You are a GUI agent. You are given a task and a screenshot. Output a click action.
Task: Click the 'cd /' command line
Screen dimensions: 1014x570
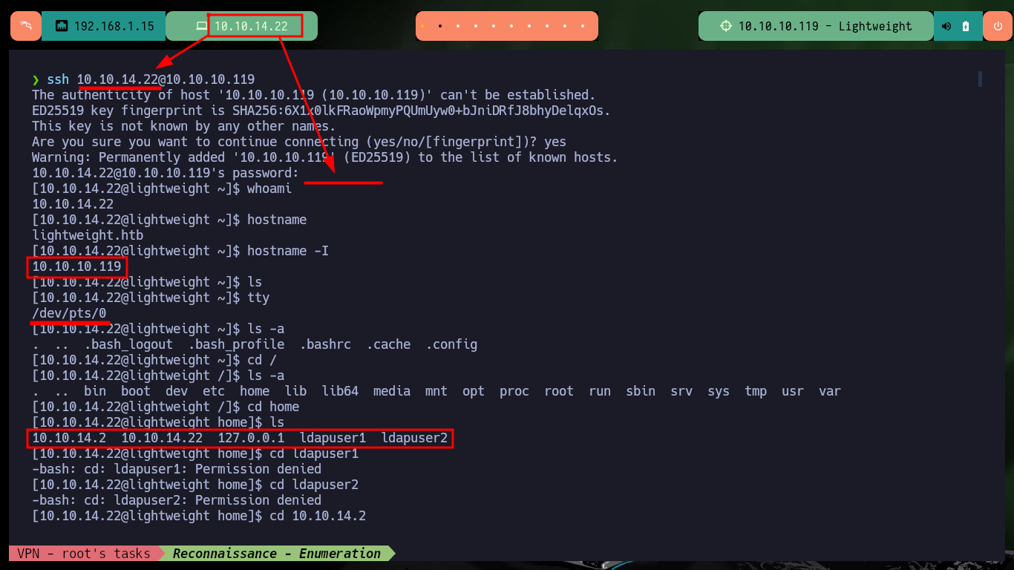pos(154,360)
